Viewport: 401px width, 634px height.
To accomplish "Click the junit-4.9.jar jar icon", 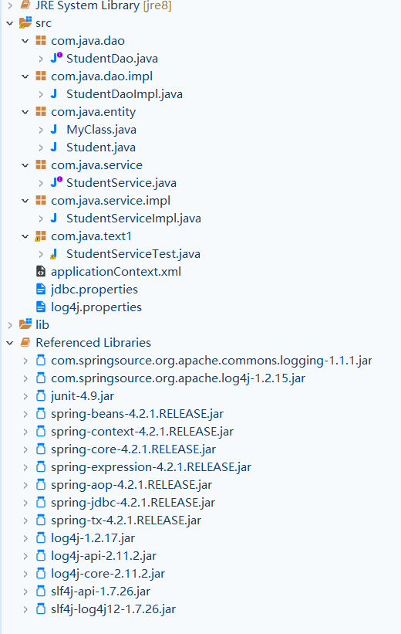I will click(x=41, y=396).
